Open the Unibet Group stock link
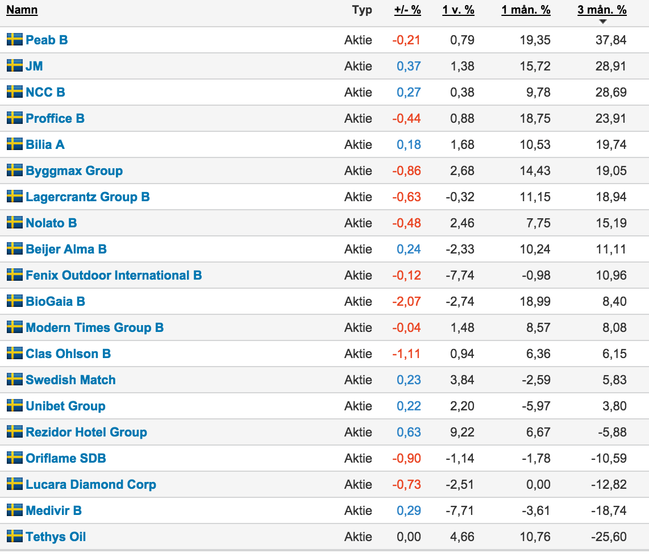 tap(65, 406)
